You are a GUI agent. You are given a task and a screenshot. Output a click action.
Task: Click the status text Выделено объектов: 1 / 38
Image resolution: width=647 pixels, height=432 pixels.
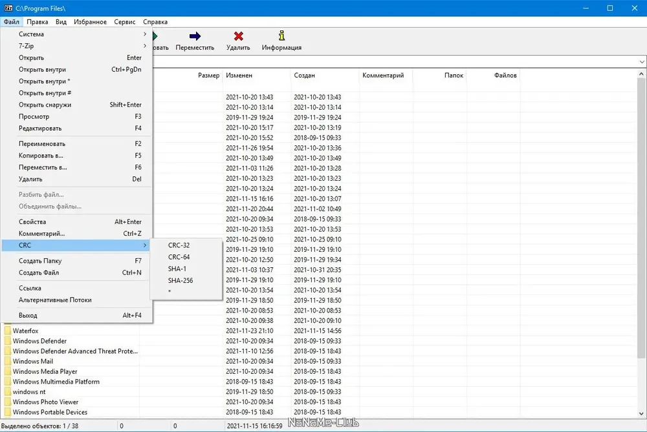(x=39, y=426)
